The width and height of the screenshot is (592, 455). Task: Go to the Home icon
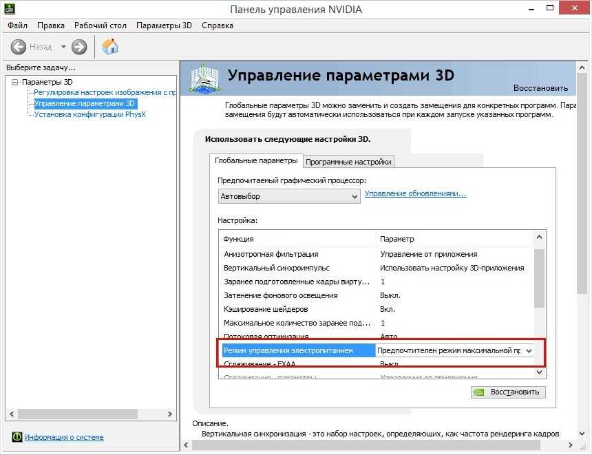pos(110,46)
